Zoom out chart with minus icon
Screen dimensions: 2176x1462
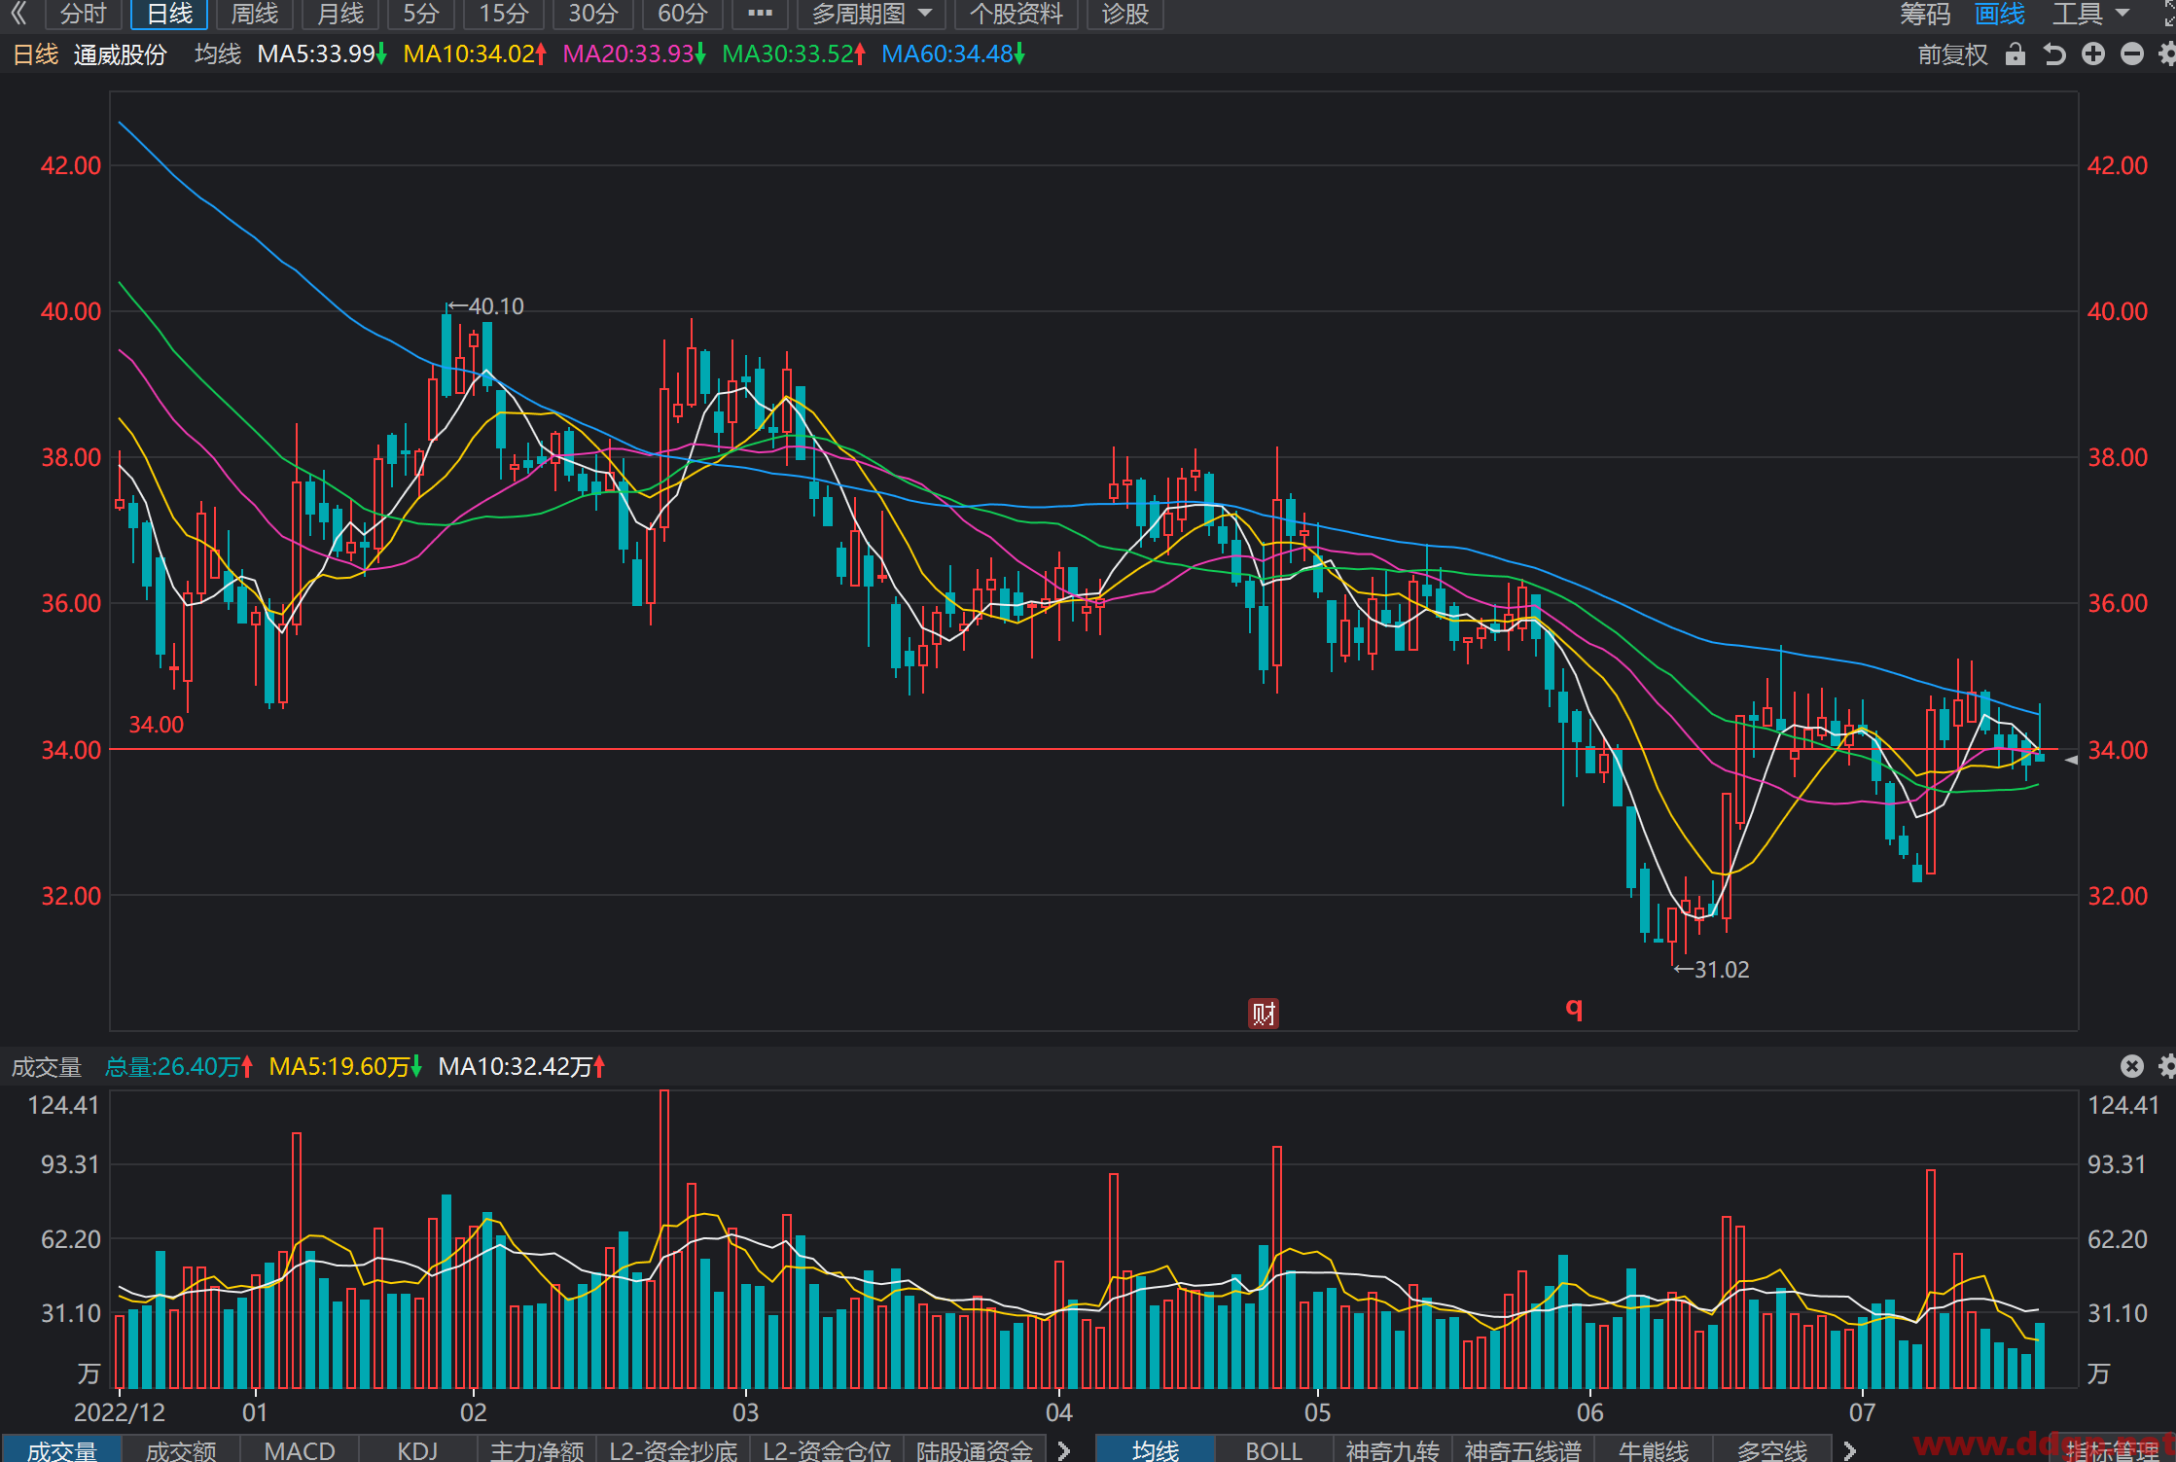coord(2132,54)
